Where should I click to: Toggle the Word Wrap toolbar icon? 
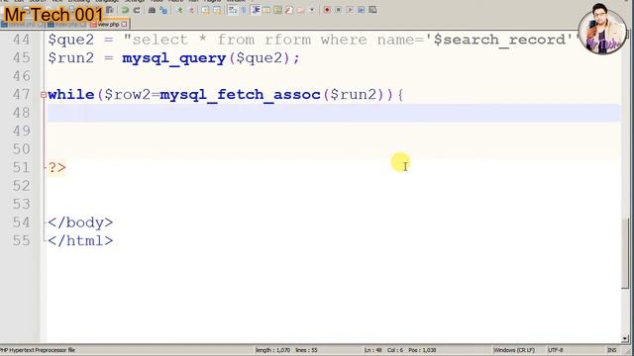[233, 10]
